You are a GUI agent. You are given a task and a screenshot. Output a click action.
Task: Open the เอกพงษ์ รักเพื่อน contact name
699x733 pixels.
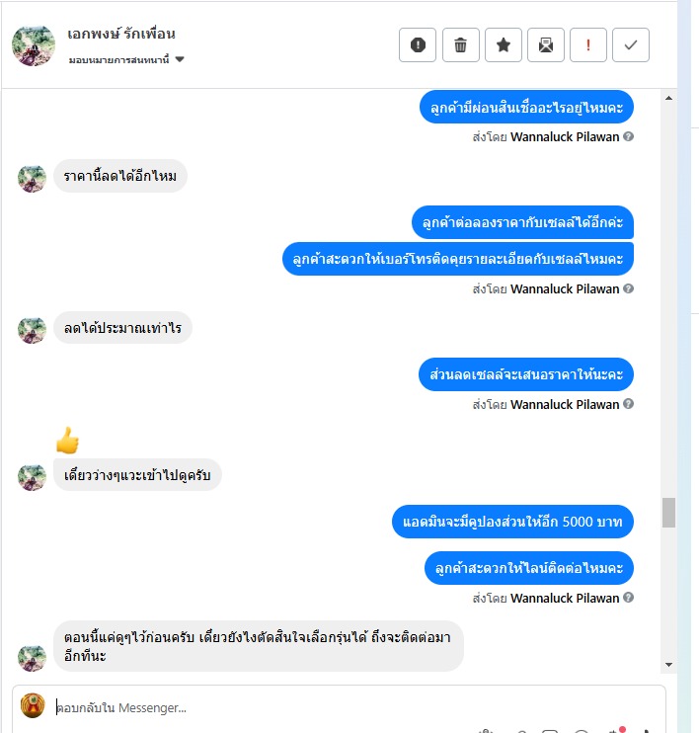(121, 34)
